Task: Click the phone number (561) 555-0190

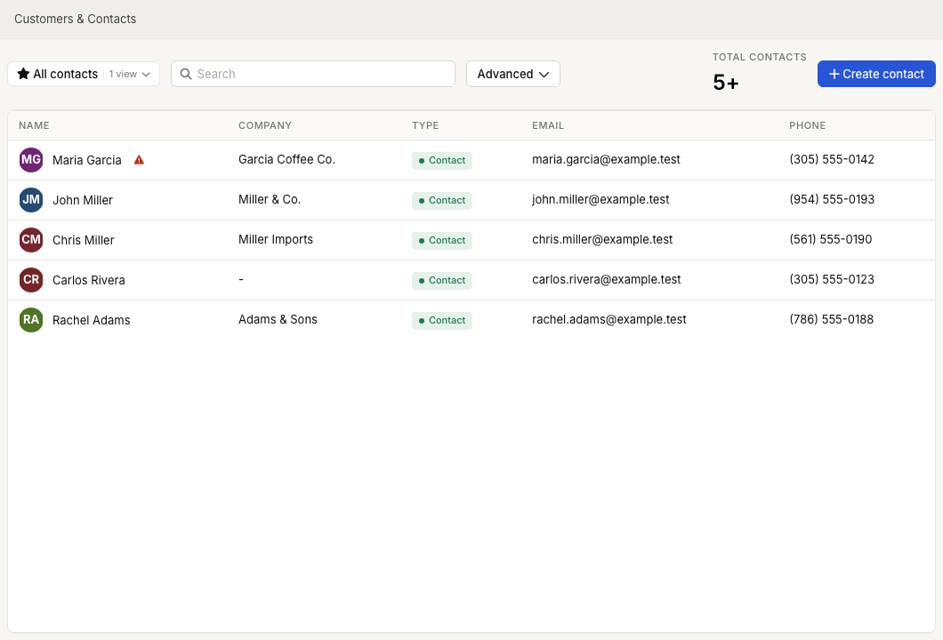Action: tap(831, 239)
